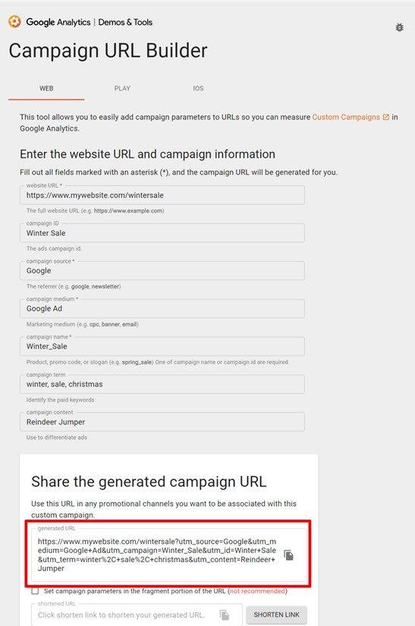Viewport: 415px width, 626px height.
Task: Edit the campaign ID field containing Winter Sale
Action: click(162, 232)
